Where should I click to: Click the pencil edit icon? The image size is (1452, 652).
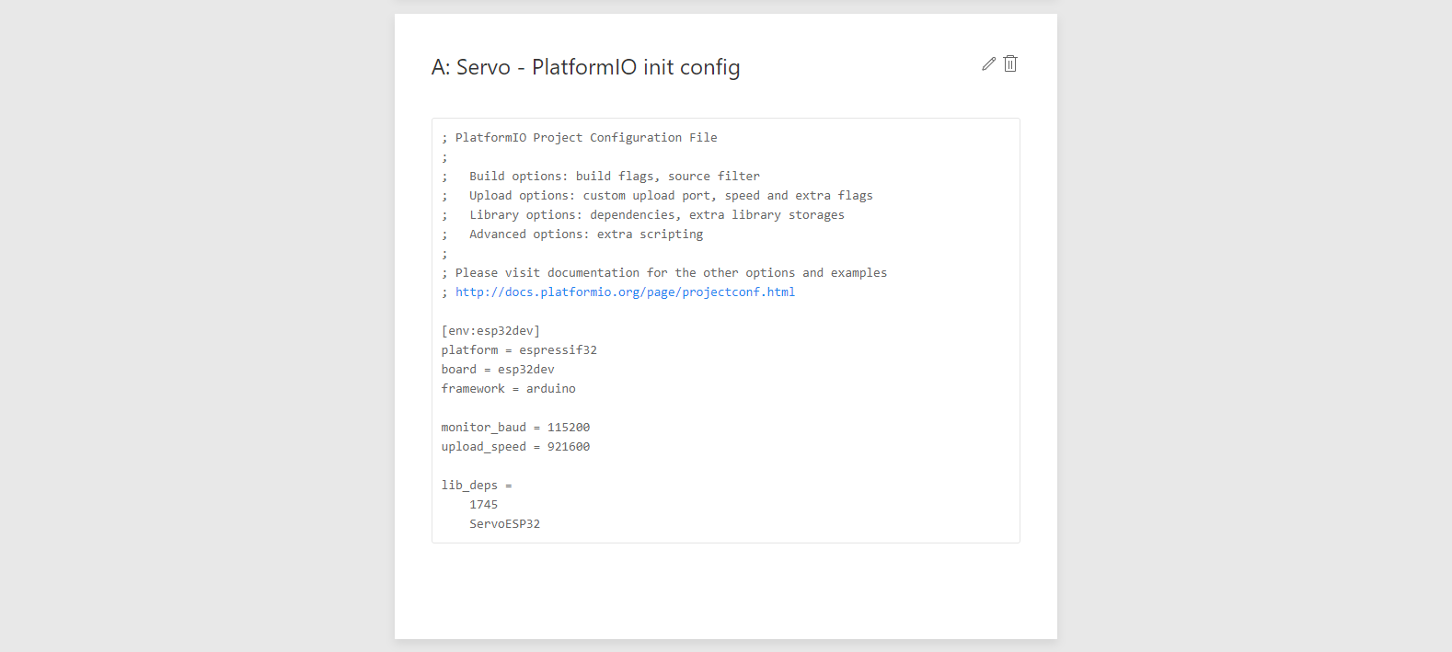pyautogui.click(x=988, y=63)
